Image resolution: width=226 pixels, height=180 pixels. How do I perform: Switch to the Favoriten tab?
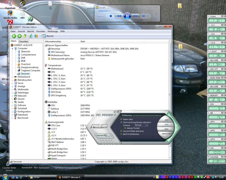pos(24,41)
